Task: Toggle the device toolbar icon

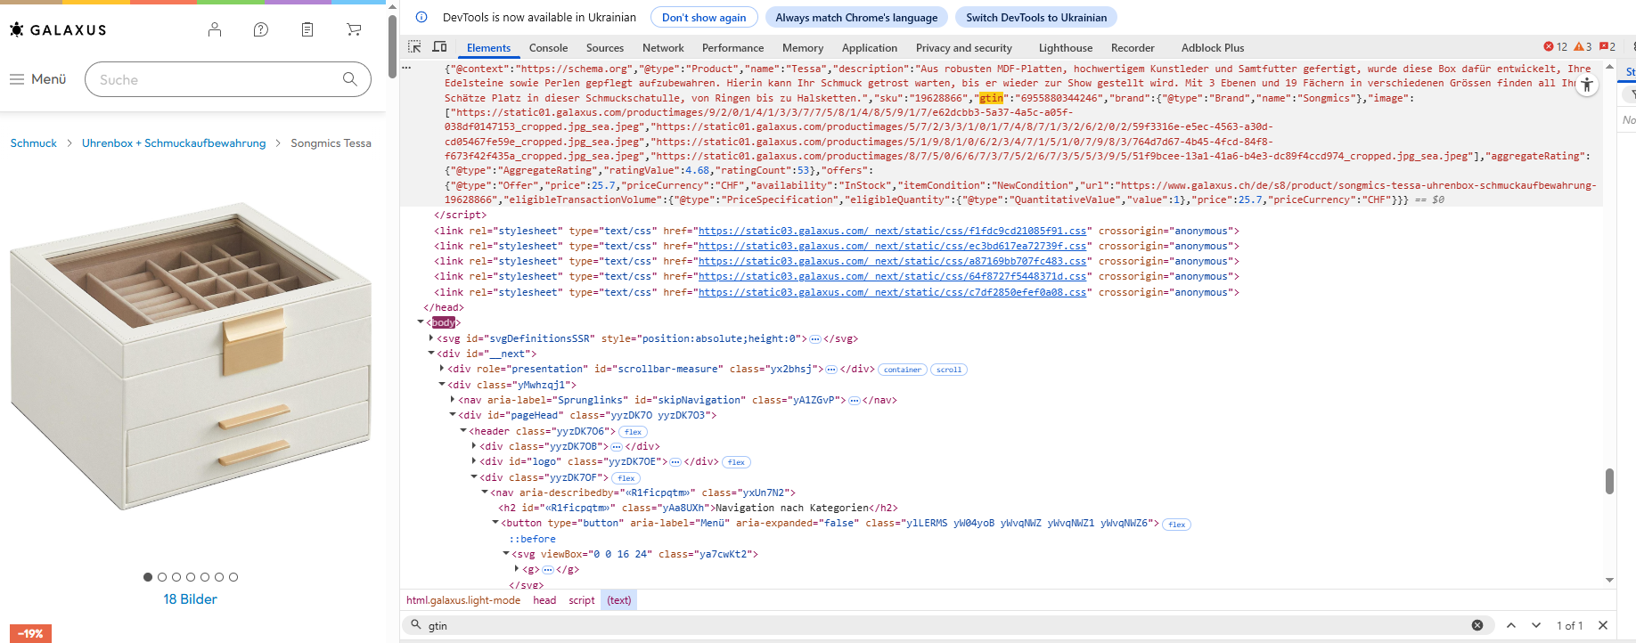Action: pyautogui.click(x=439, y=47)
